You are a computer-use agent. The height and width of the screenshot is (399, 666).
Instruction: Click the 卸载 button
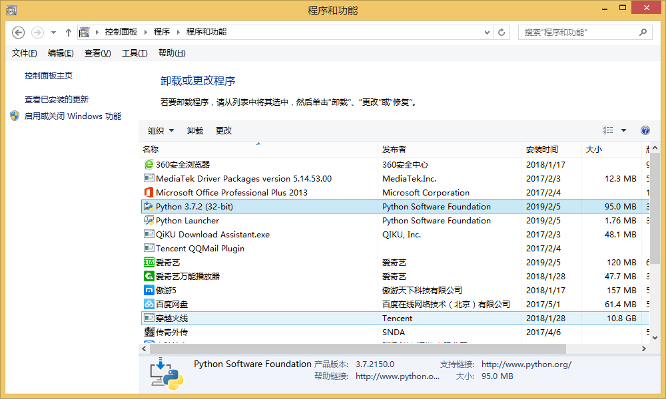tap(195, 130)
